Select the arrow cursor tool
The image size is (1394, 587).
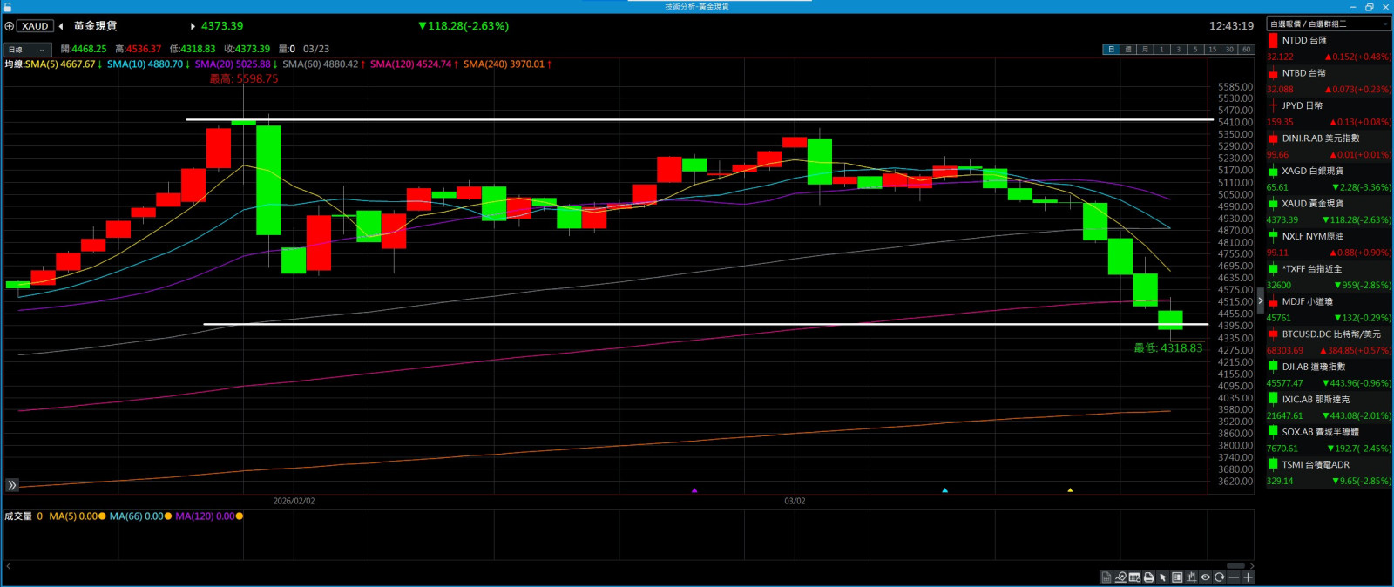pos(1162,577)
